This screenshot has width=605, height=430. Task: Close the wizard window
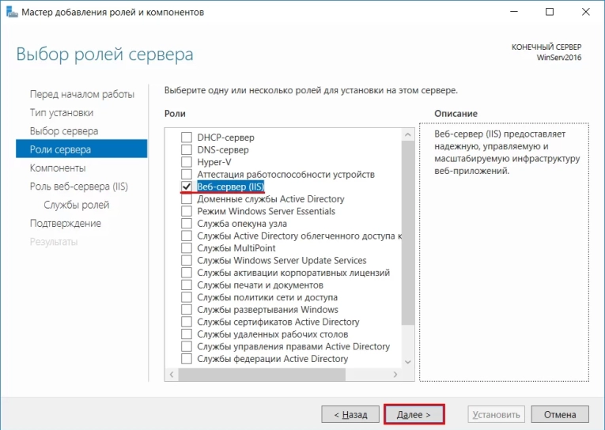click(586, 12)
